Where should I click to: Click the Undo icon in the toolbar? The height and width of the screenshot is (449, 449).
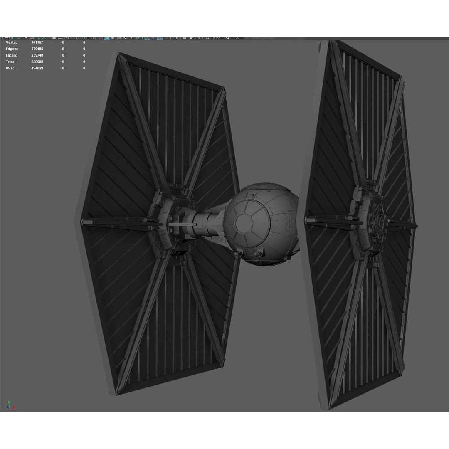pos(6,37)
